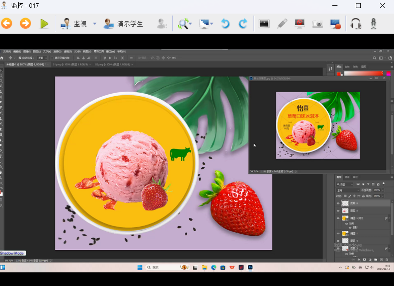
Task: Click the red foreground color swatch
Action: tap(339, 74)
